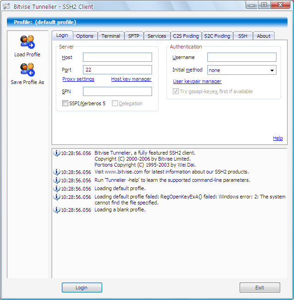Click the Login button
Screen dimensions: 294x300
82,288
